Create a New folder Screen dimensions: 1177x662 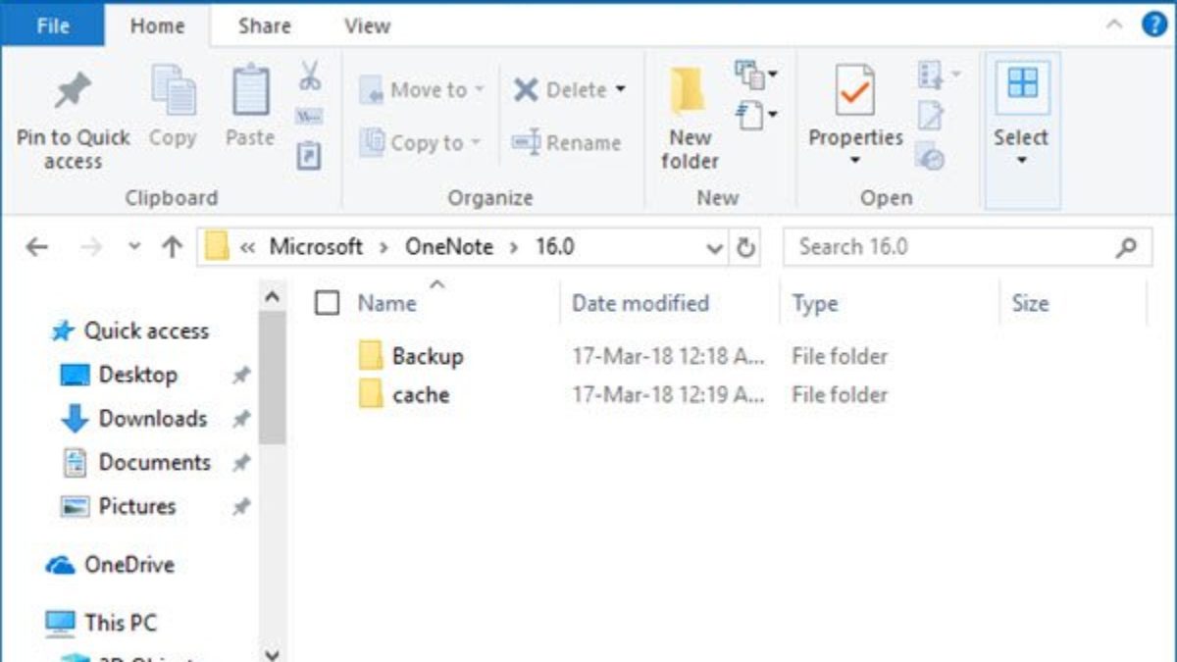690,118
